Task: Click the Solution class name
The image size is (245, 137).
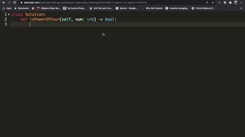Action: (34, 14)
